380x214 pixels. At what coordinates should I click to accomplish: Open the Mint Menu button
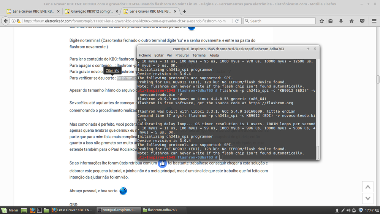coord(10,210)
